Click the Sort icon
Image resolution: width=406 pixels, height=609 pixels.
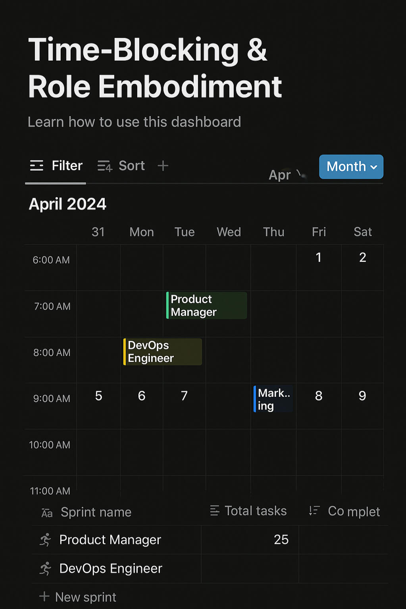point(105,166)
